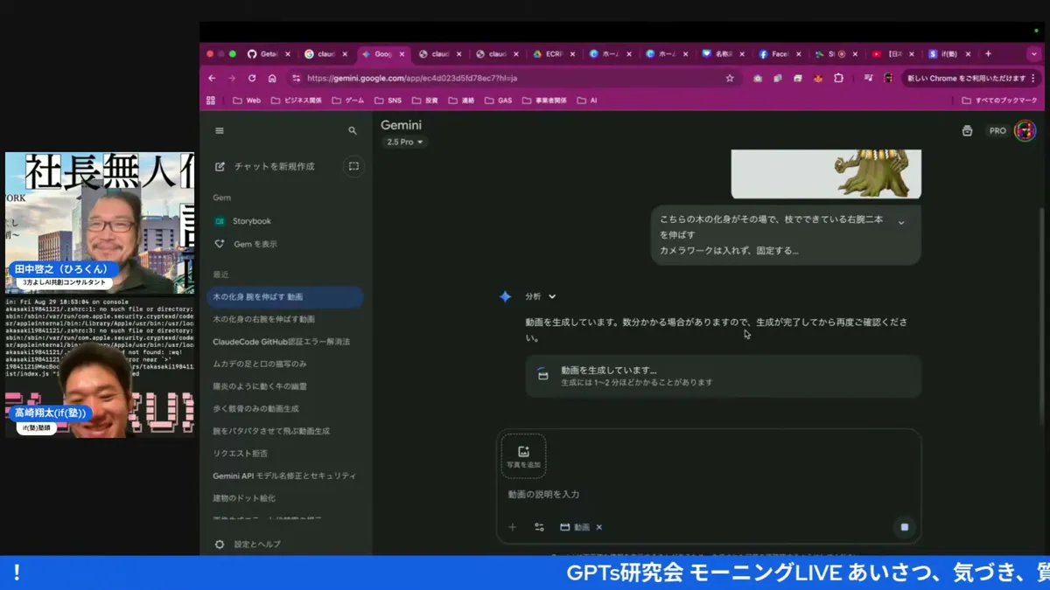Open the ビジネス関係 bookmarks folder
1050x590 pixels.
(297, 101)
